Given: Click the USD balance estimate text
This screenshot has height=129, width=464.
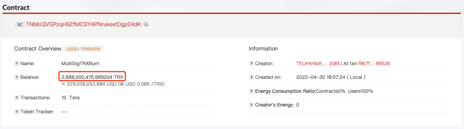Looking at the screenshot, I should click(x=113, y=84).
